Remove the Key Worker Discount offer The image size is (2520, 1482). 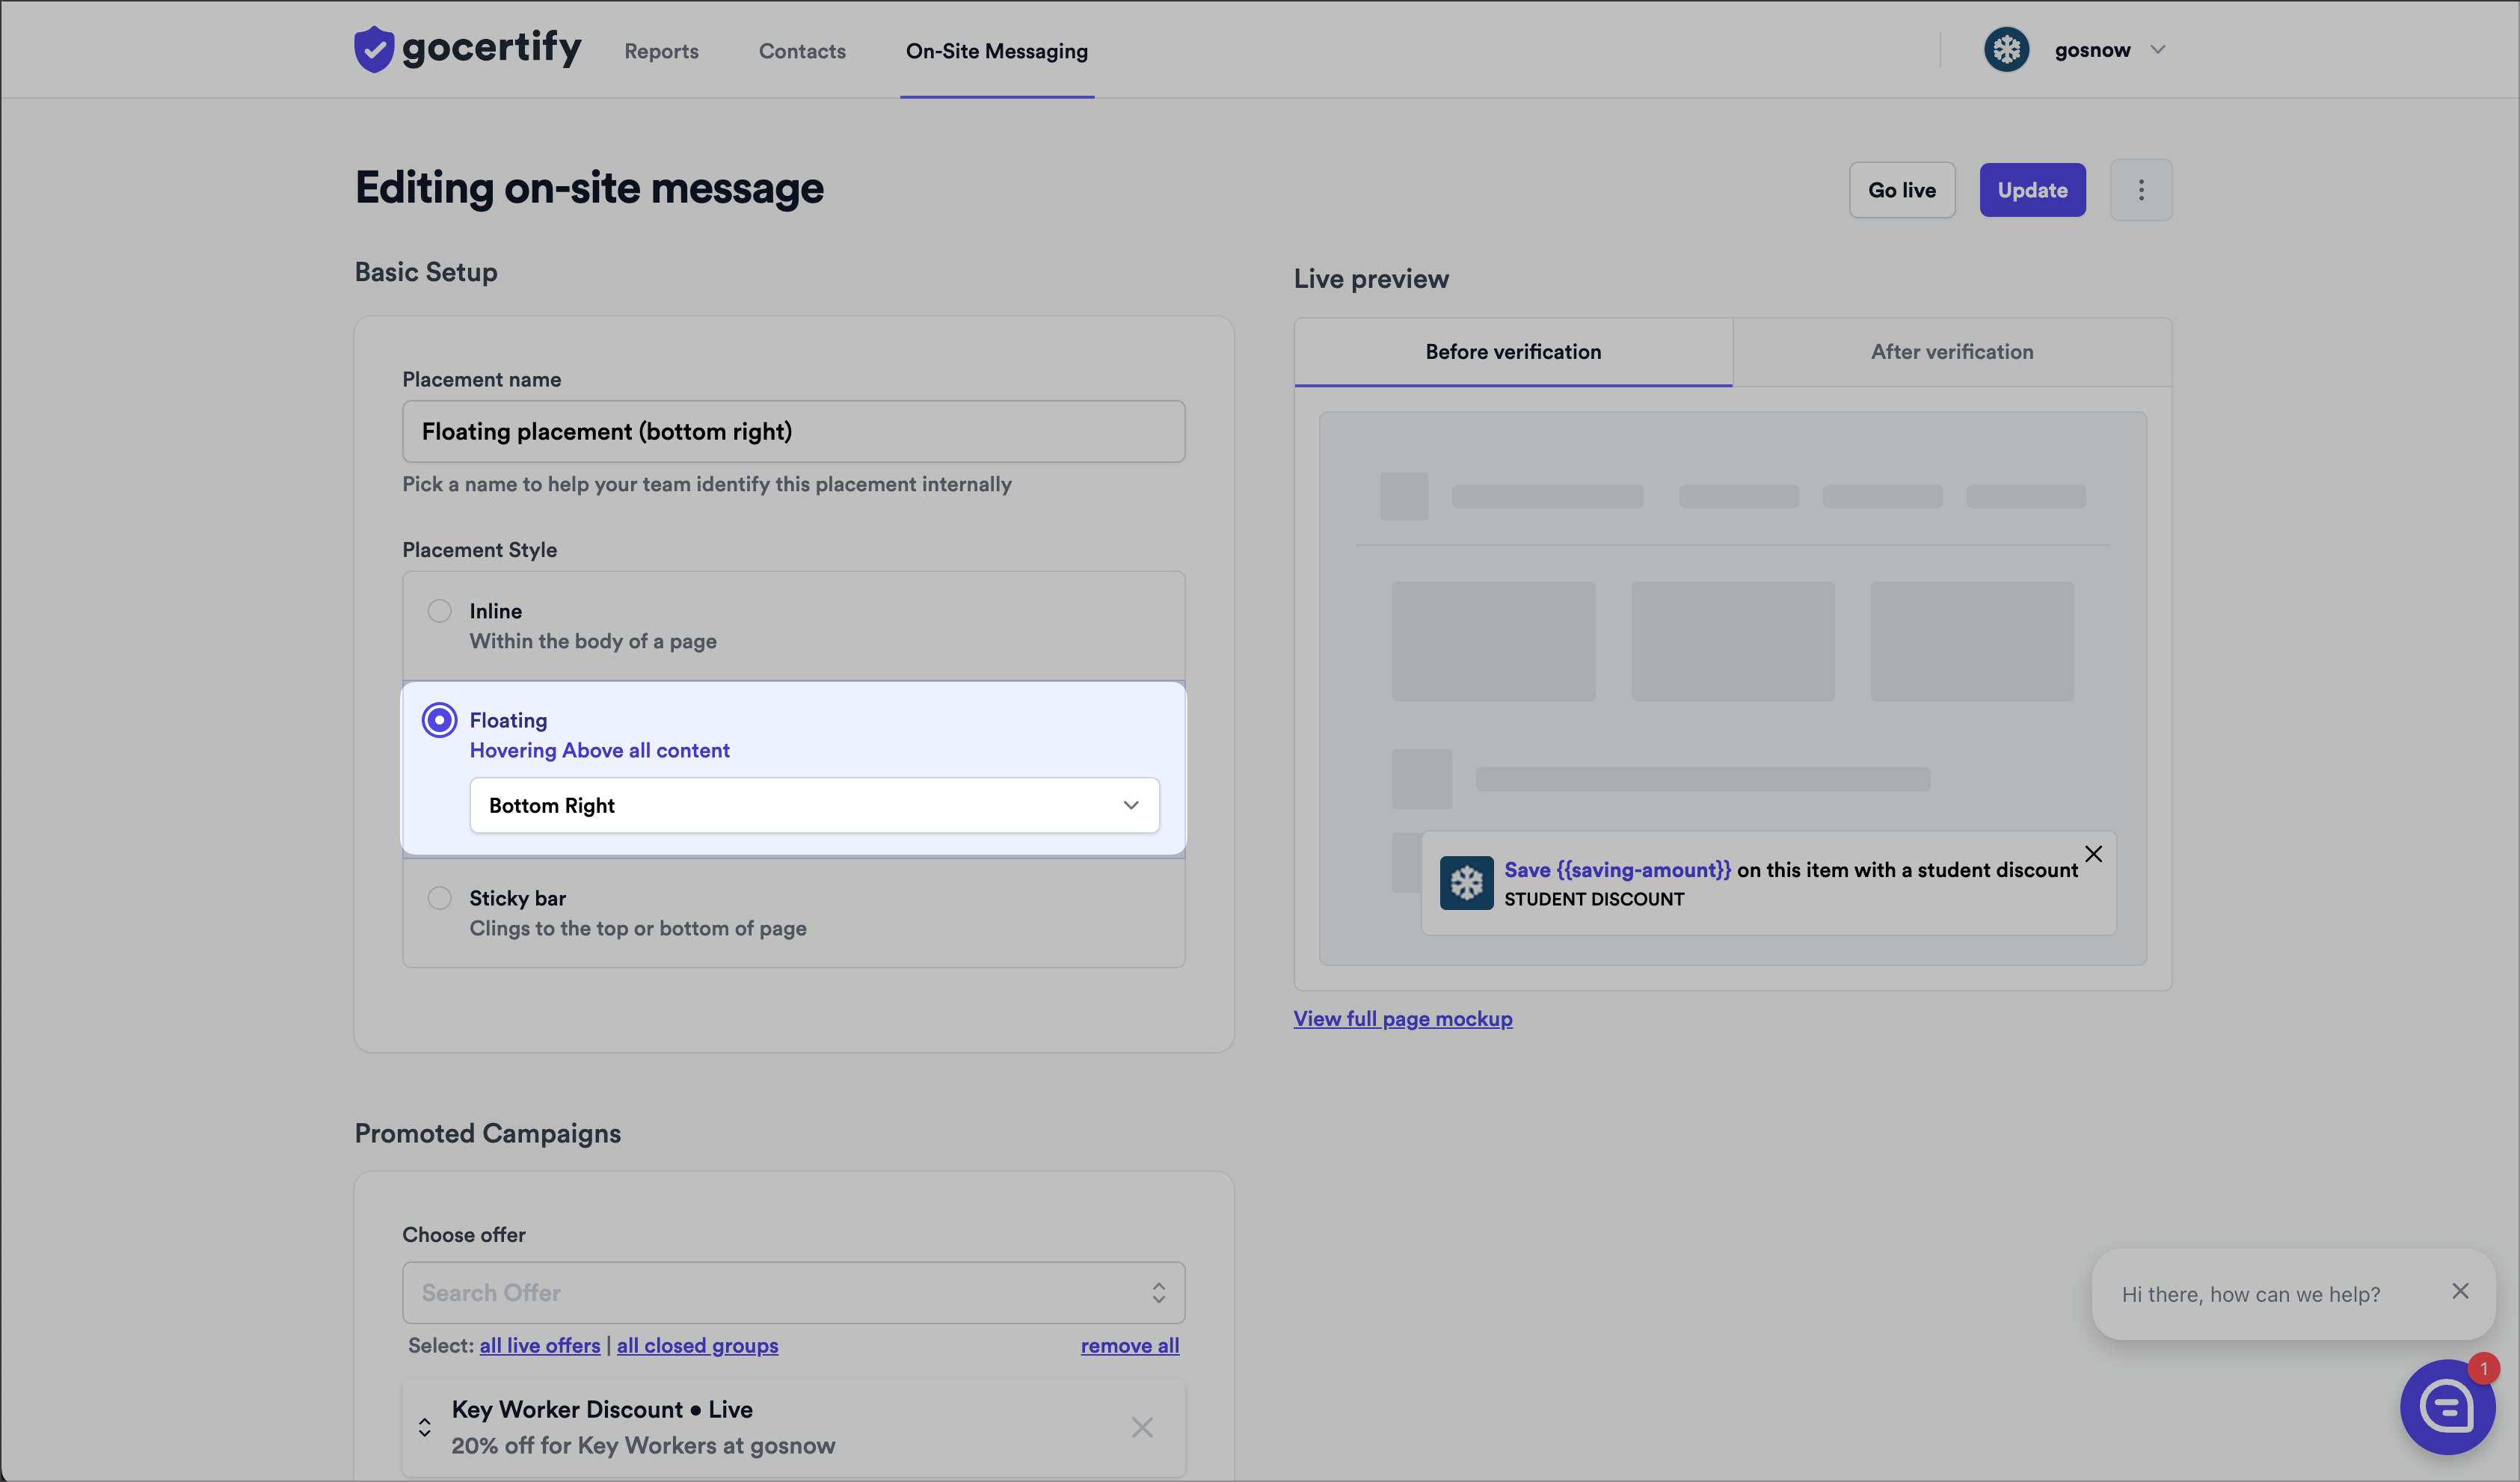point(1142,1427)
